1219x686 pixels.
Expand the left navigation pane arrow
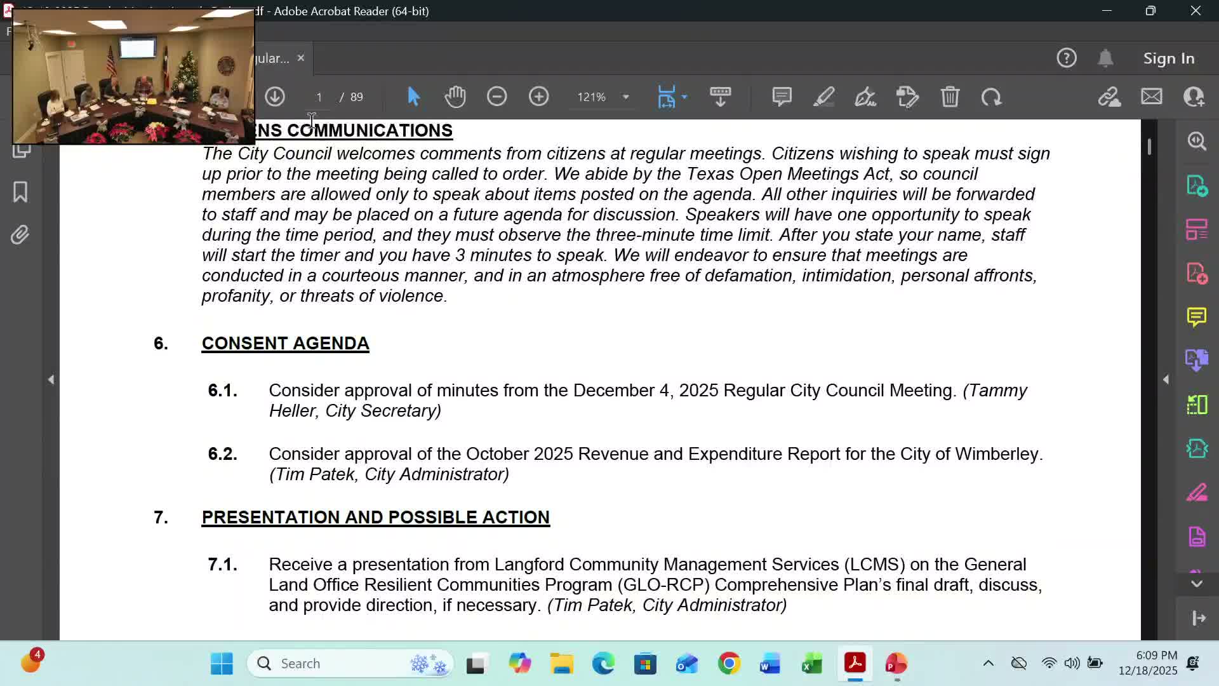click(x=51, y=380)
